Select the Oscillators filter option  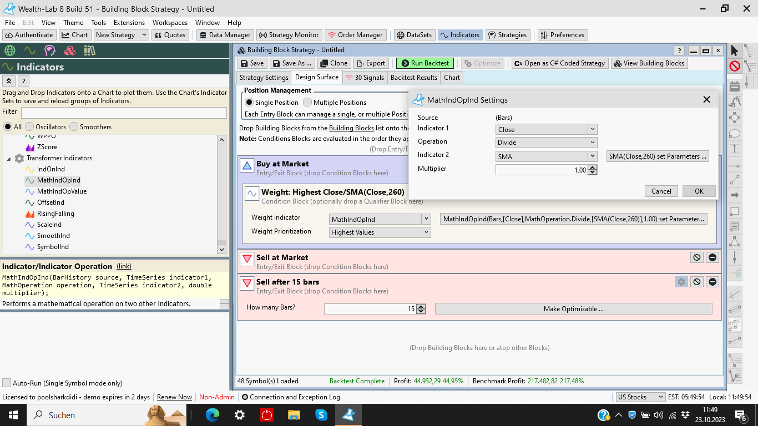(30, 127)
